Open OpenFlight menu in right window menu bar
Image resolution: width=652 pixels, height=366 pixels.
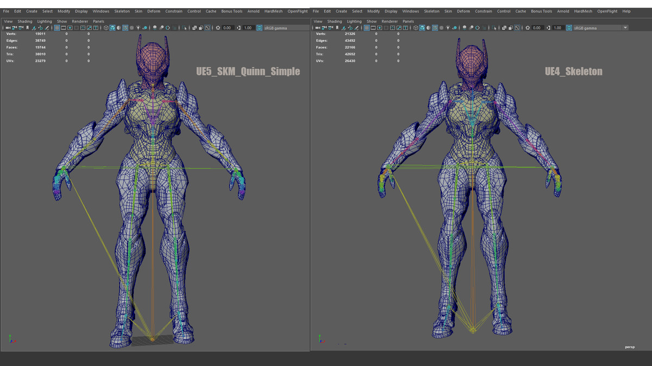coord(607,11)
